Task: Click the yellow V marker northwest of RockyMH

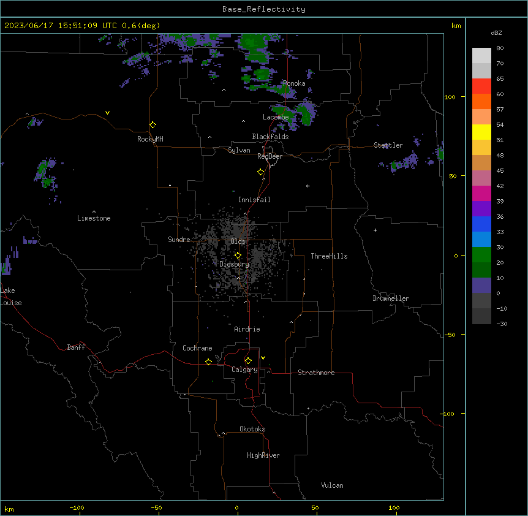Action: (107, 113)
